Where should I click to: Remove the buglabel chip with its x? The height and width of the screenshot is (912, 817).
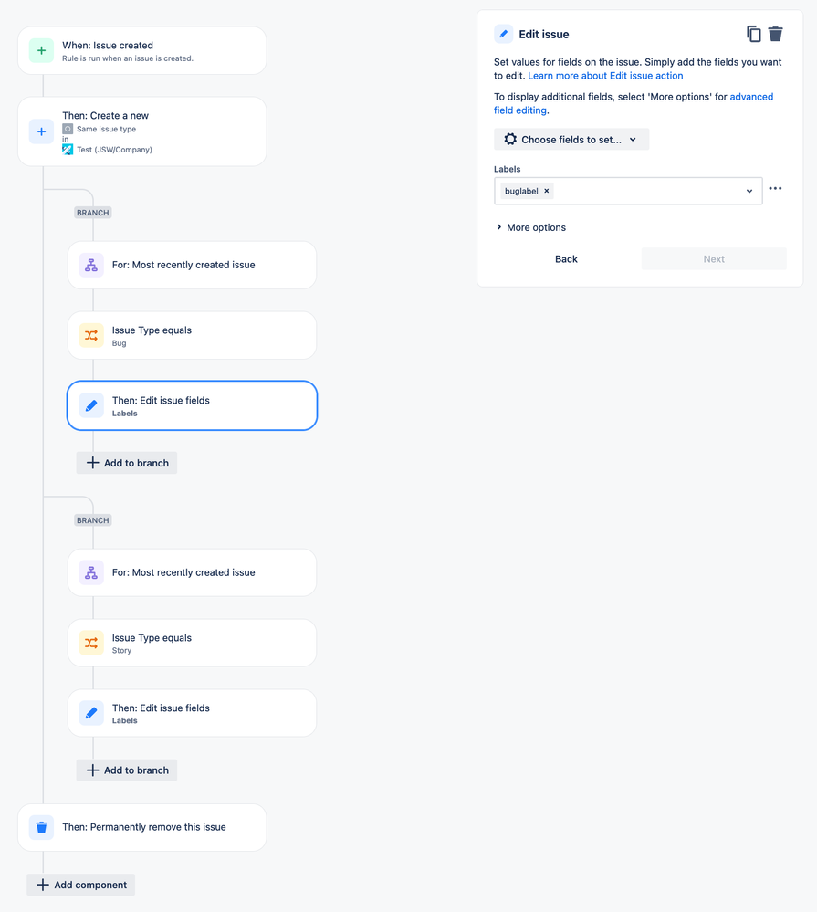coord(547,191)
